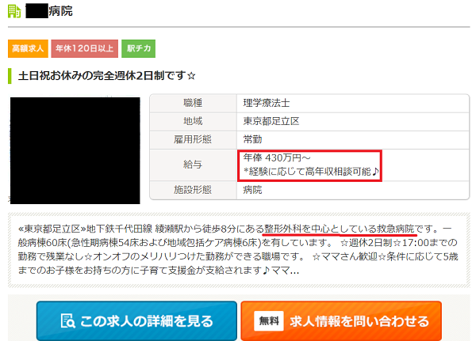
Task: Click the green building icon beside 病院
Action: pos(14,12)
